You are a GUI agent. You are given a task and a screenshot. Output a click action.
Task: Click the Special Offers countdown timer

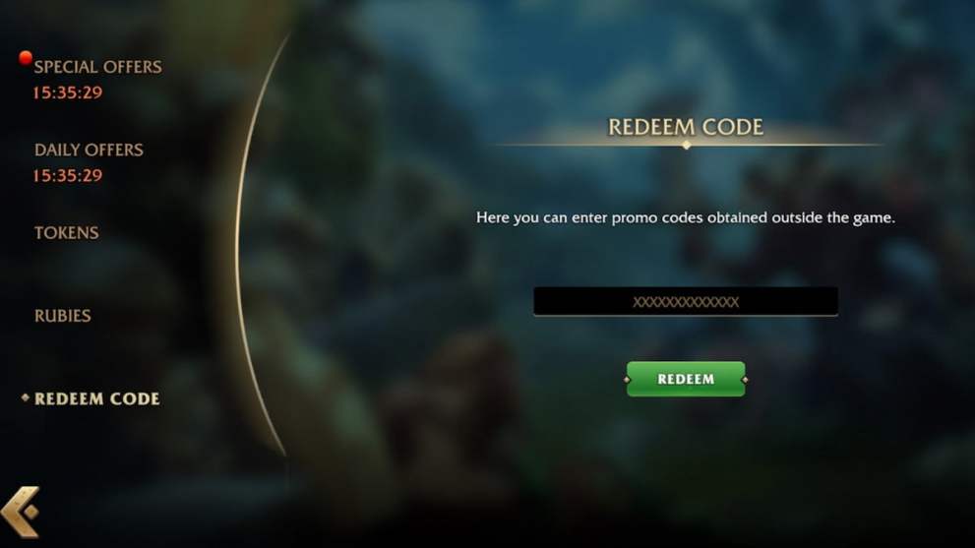tap(67, 92)
